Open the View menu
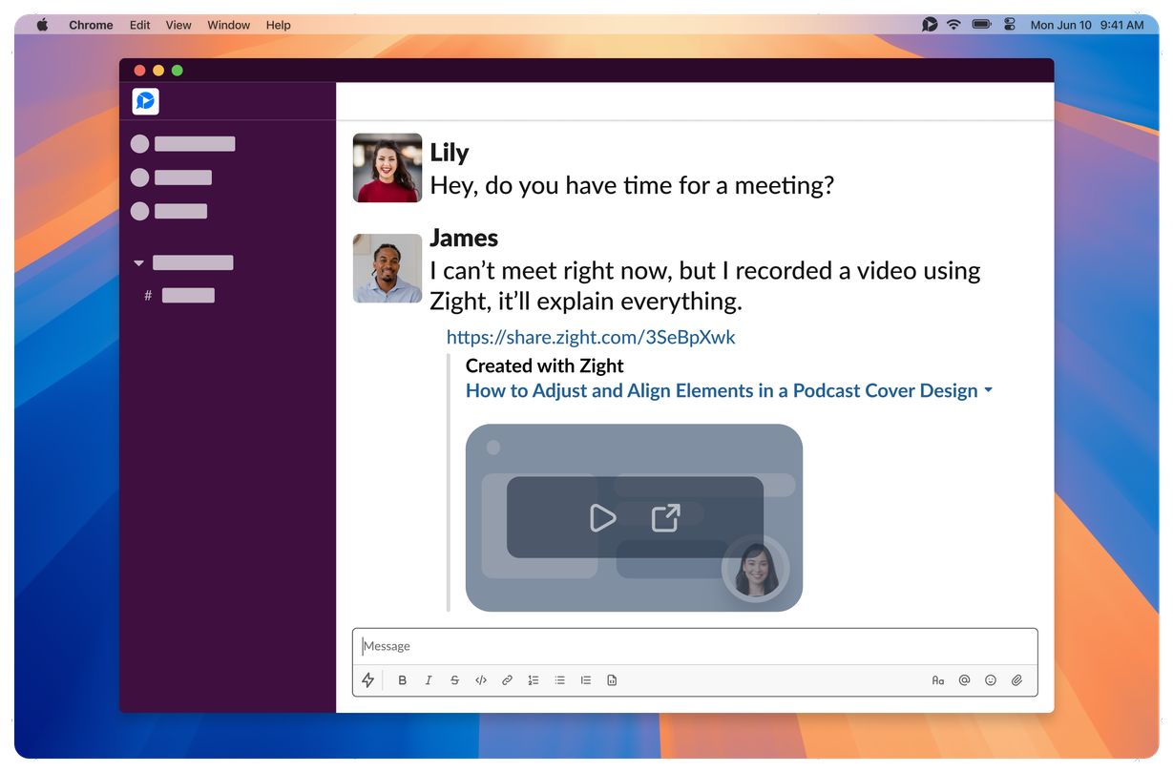The height and width of the screenshot is (772, 1173). [x=178, y=25]
